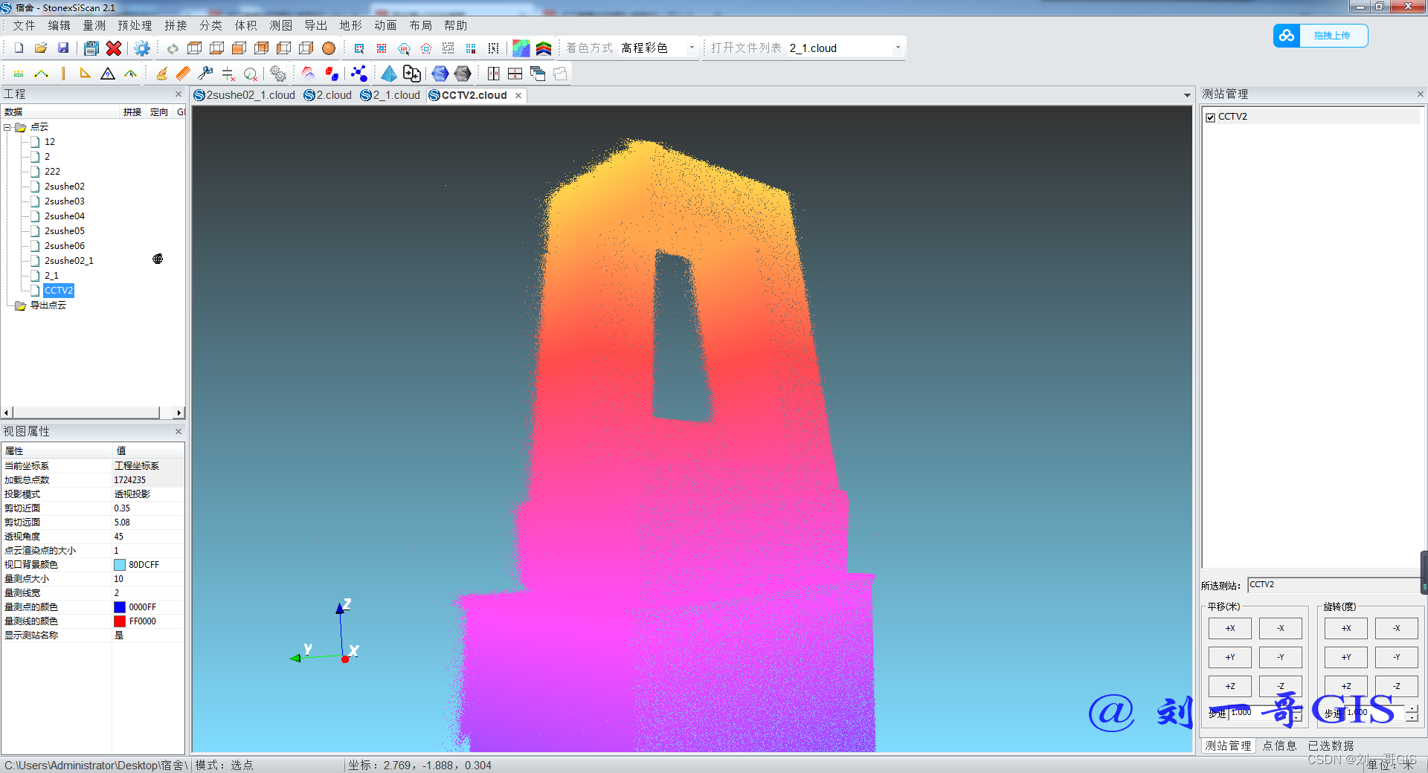Image resolution: width=1428 pixels, height=773 pixels.
Task: Click the rotation 步进 spinner arrows
Action: point(1412,714)
